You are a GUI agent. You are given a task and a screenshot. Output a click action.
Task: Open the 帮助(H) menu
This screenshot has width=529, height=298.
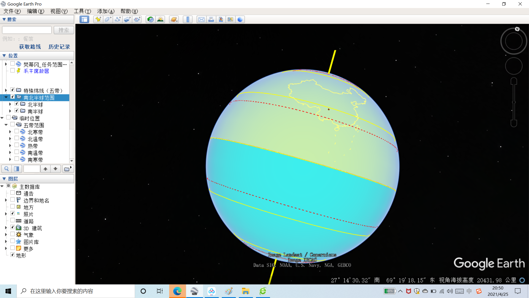[129, 11]
